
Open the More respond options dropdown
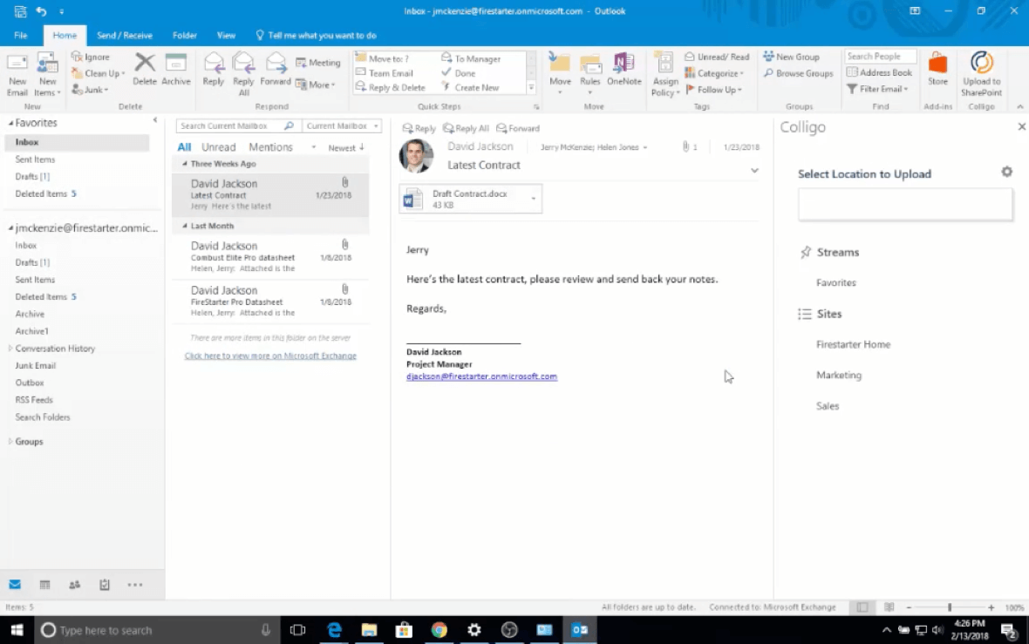[x=316, y=85]
